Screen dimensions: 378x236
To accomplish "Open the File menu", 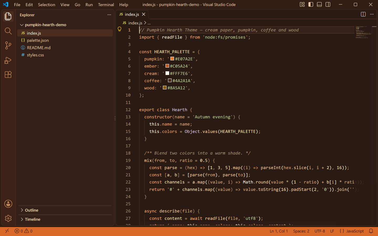I will click(17, 5).
